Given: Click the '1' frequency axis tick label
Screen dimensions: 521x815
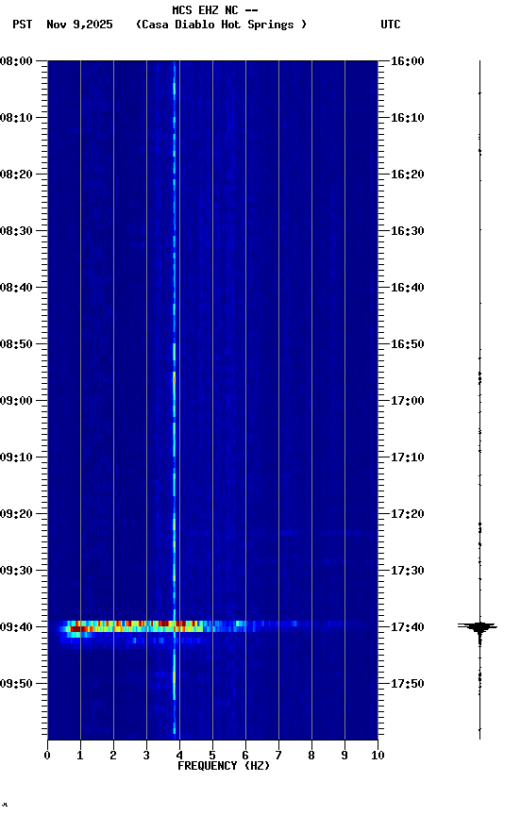Looking at the screenshot, I should pos(80,756).
